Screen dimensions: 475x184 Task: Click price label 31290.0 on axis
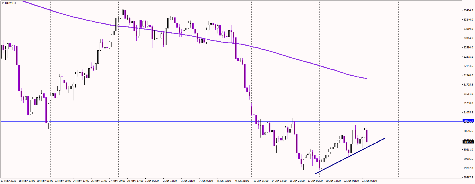coord(468,103)
